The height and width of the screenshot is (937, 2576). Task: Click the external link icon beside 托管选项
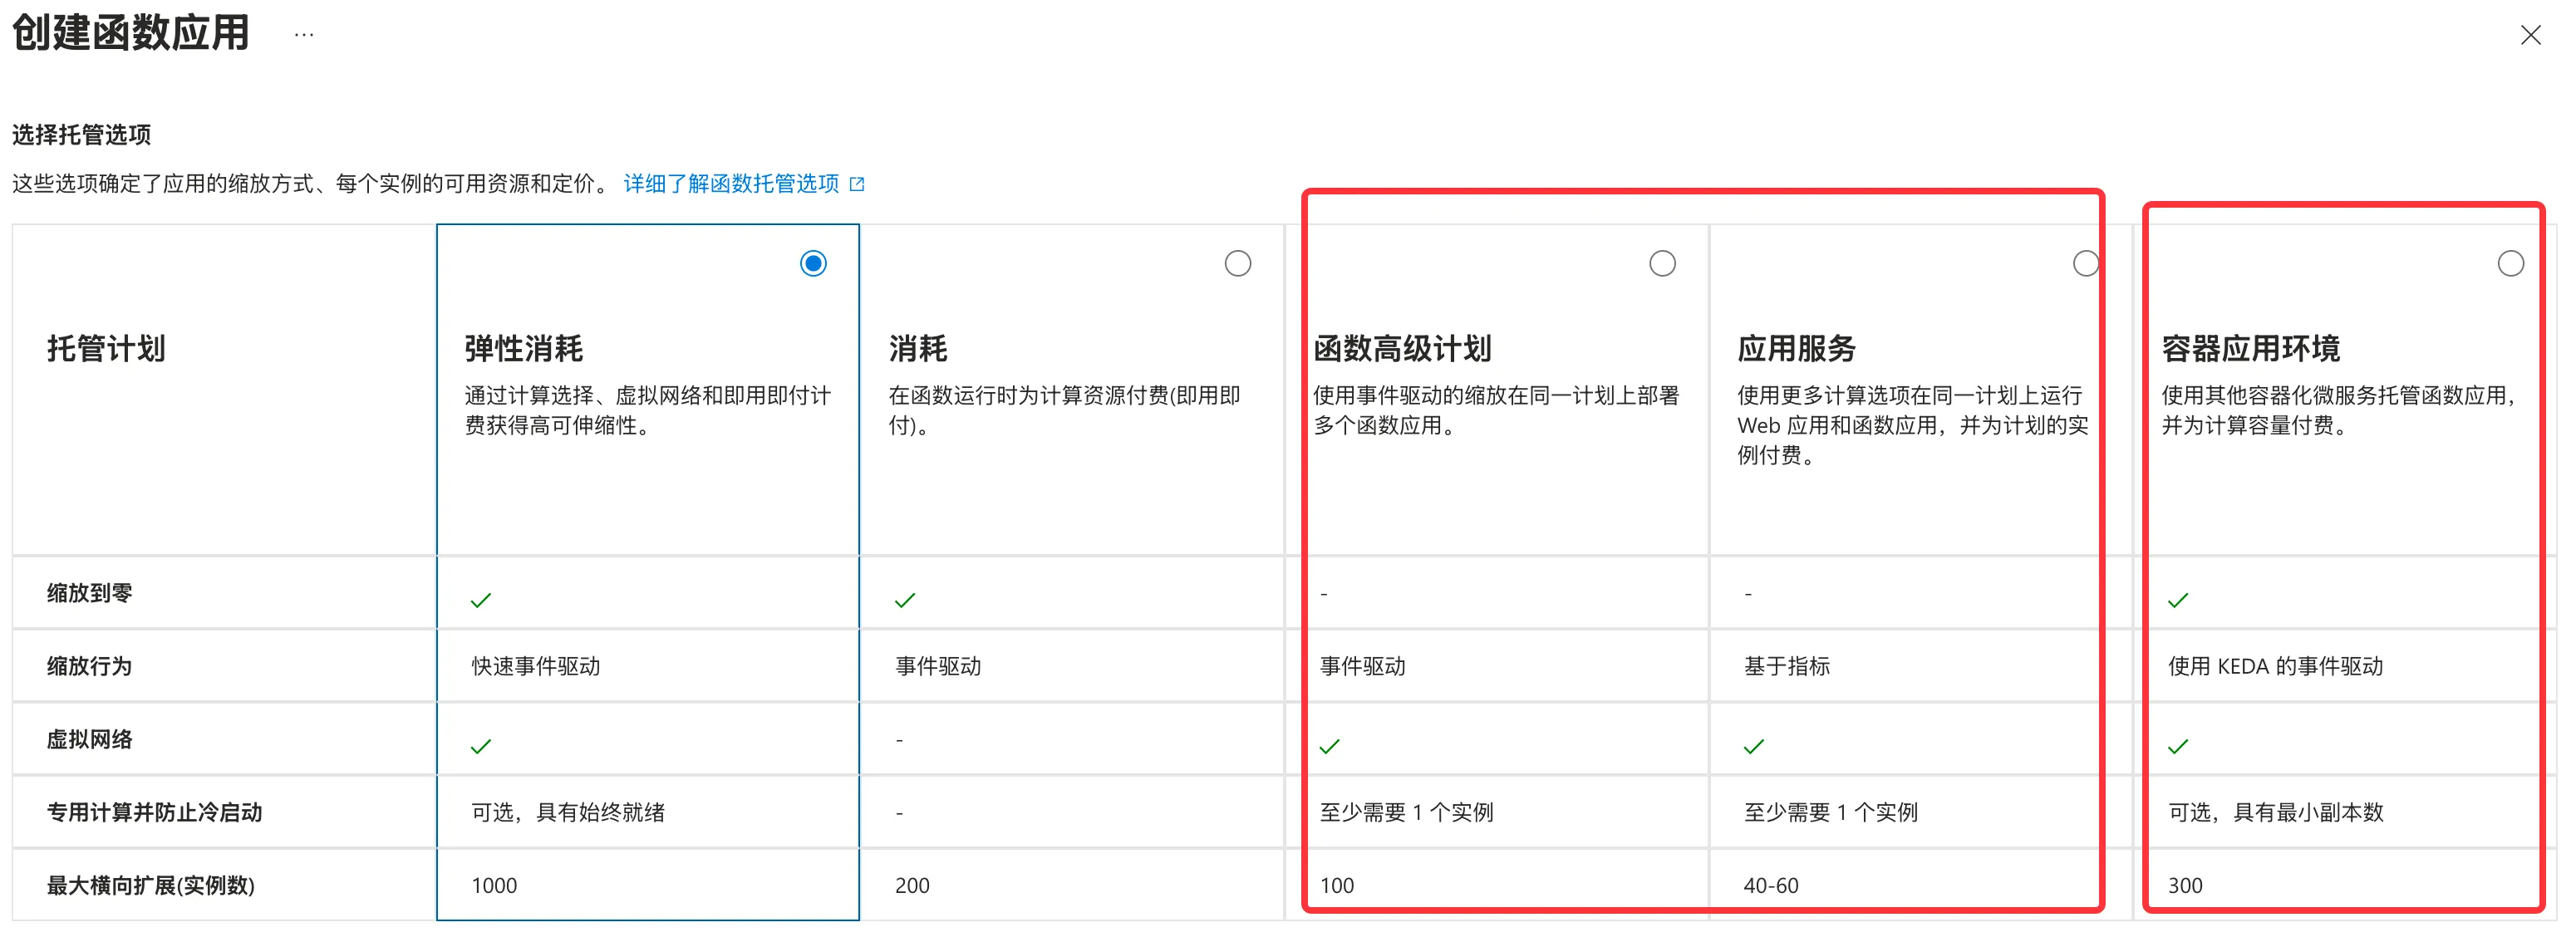(x=857, y=184)
